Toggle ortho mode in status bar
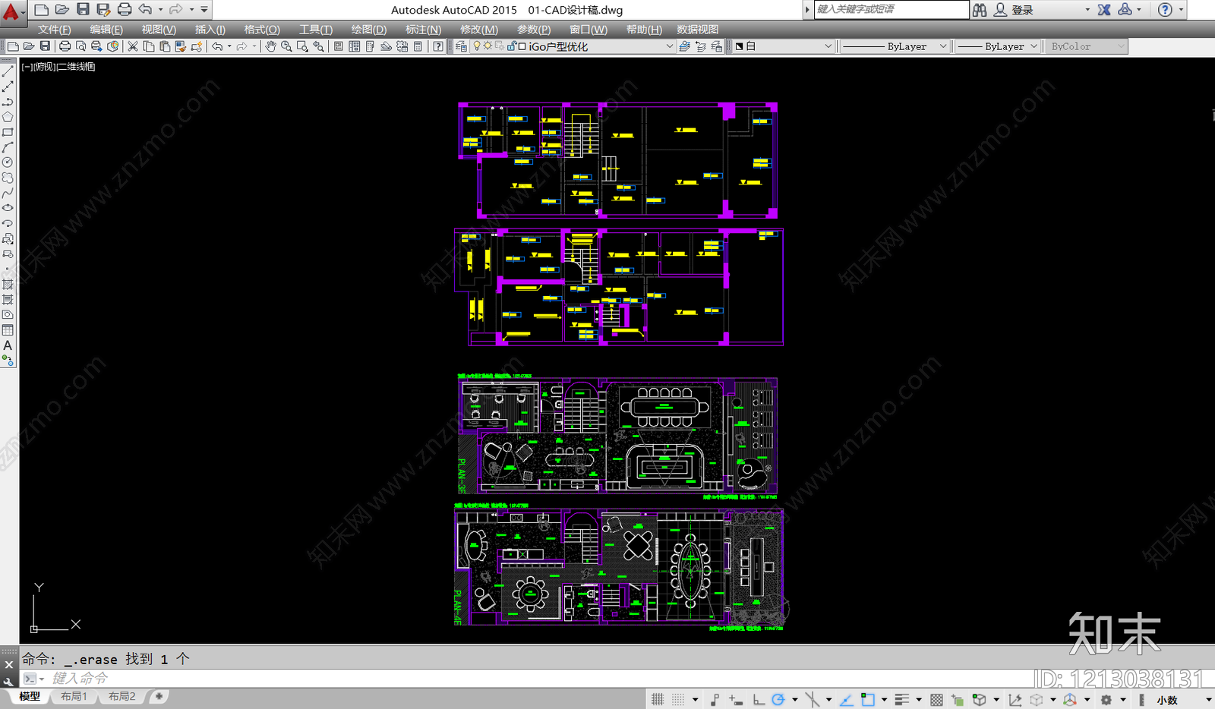The image size is (1215, 709). pos(759,700)
